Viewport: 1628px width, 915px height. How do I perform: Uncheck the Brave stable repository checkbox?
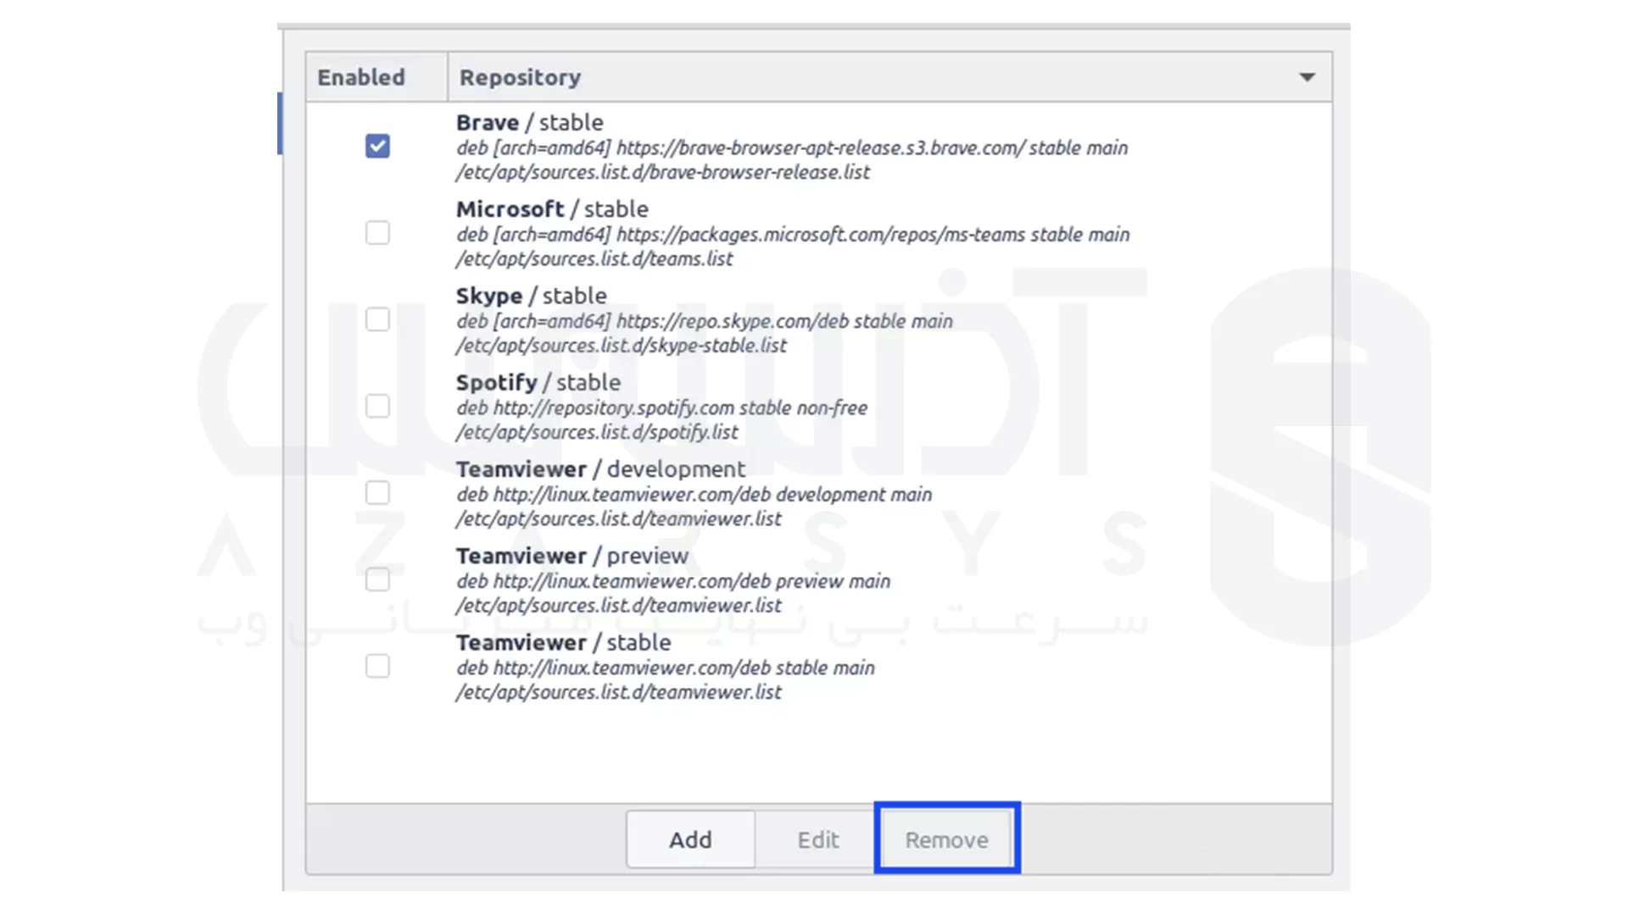coord(377,146)
